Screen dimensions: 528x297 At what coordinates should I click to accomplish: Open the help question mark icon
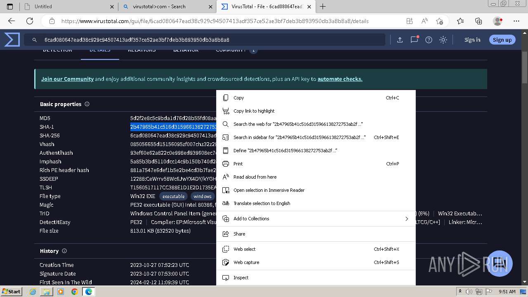[429, 40]
